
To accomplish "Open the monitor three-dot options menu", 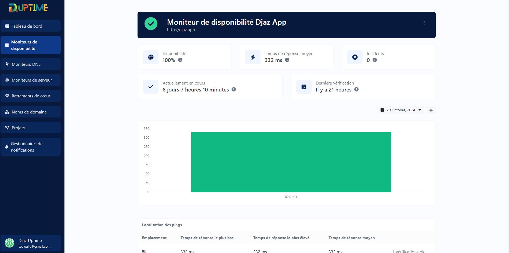I will click(x=424, y=23).
